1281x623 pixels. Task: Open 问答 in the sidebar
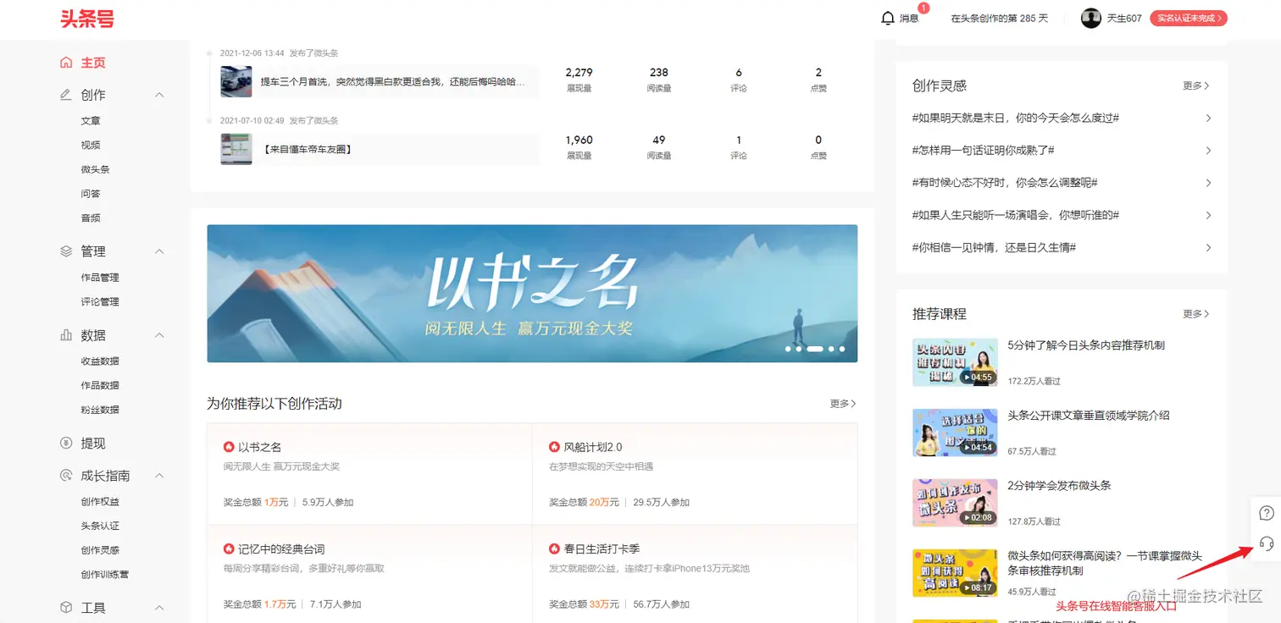91,194
